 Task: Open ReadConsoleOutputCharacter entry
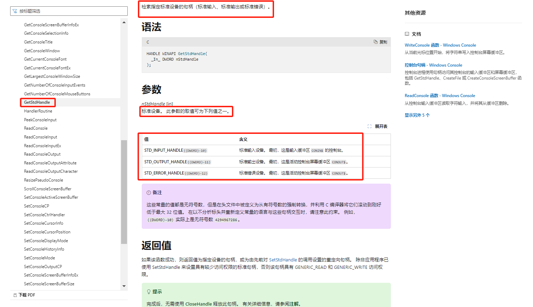(x=51, y=171)
